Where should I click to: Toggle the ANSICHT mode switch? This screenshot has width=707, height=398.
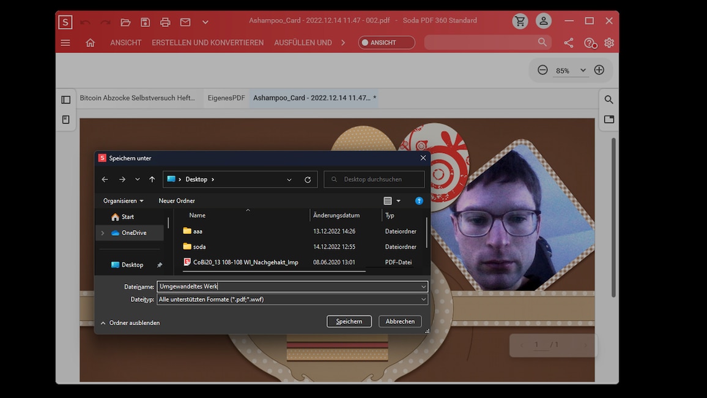pyautogui.click(x=387, y=42)
